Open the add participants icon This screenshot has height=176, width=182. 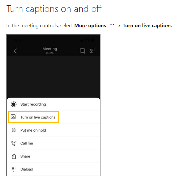[x=92, y=51]
